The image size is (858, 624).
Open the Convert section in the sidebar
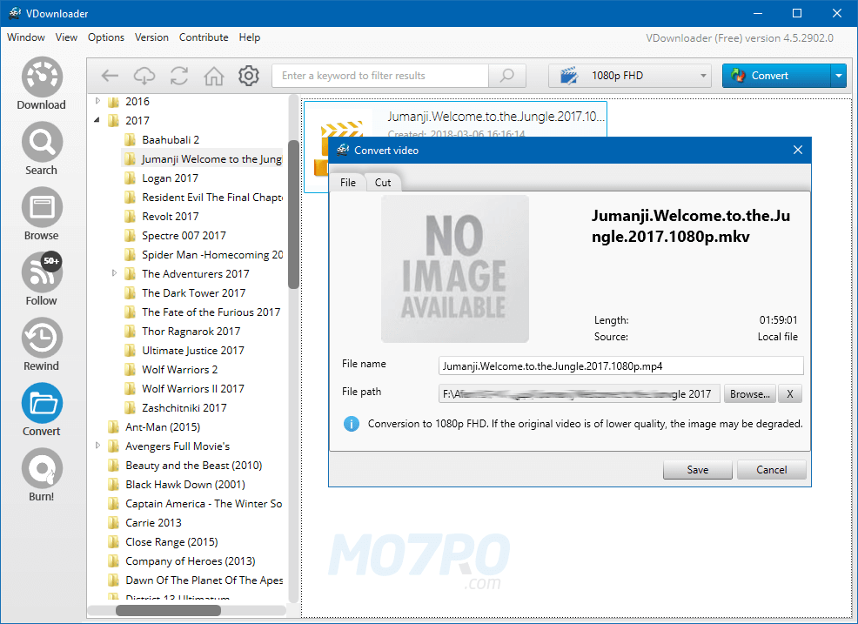click(42, 409)
